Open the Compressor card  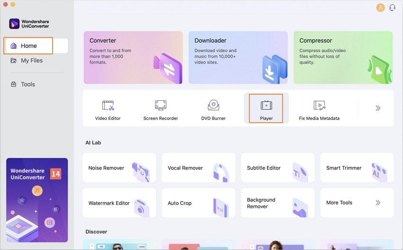343,57
